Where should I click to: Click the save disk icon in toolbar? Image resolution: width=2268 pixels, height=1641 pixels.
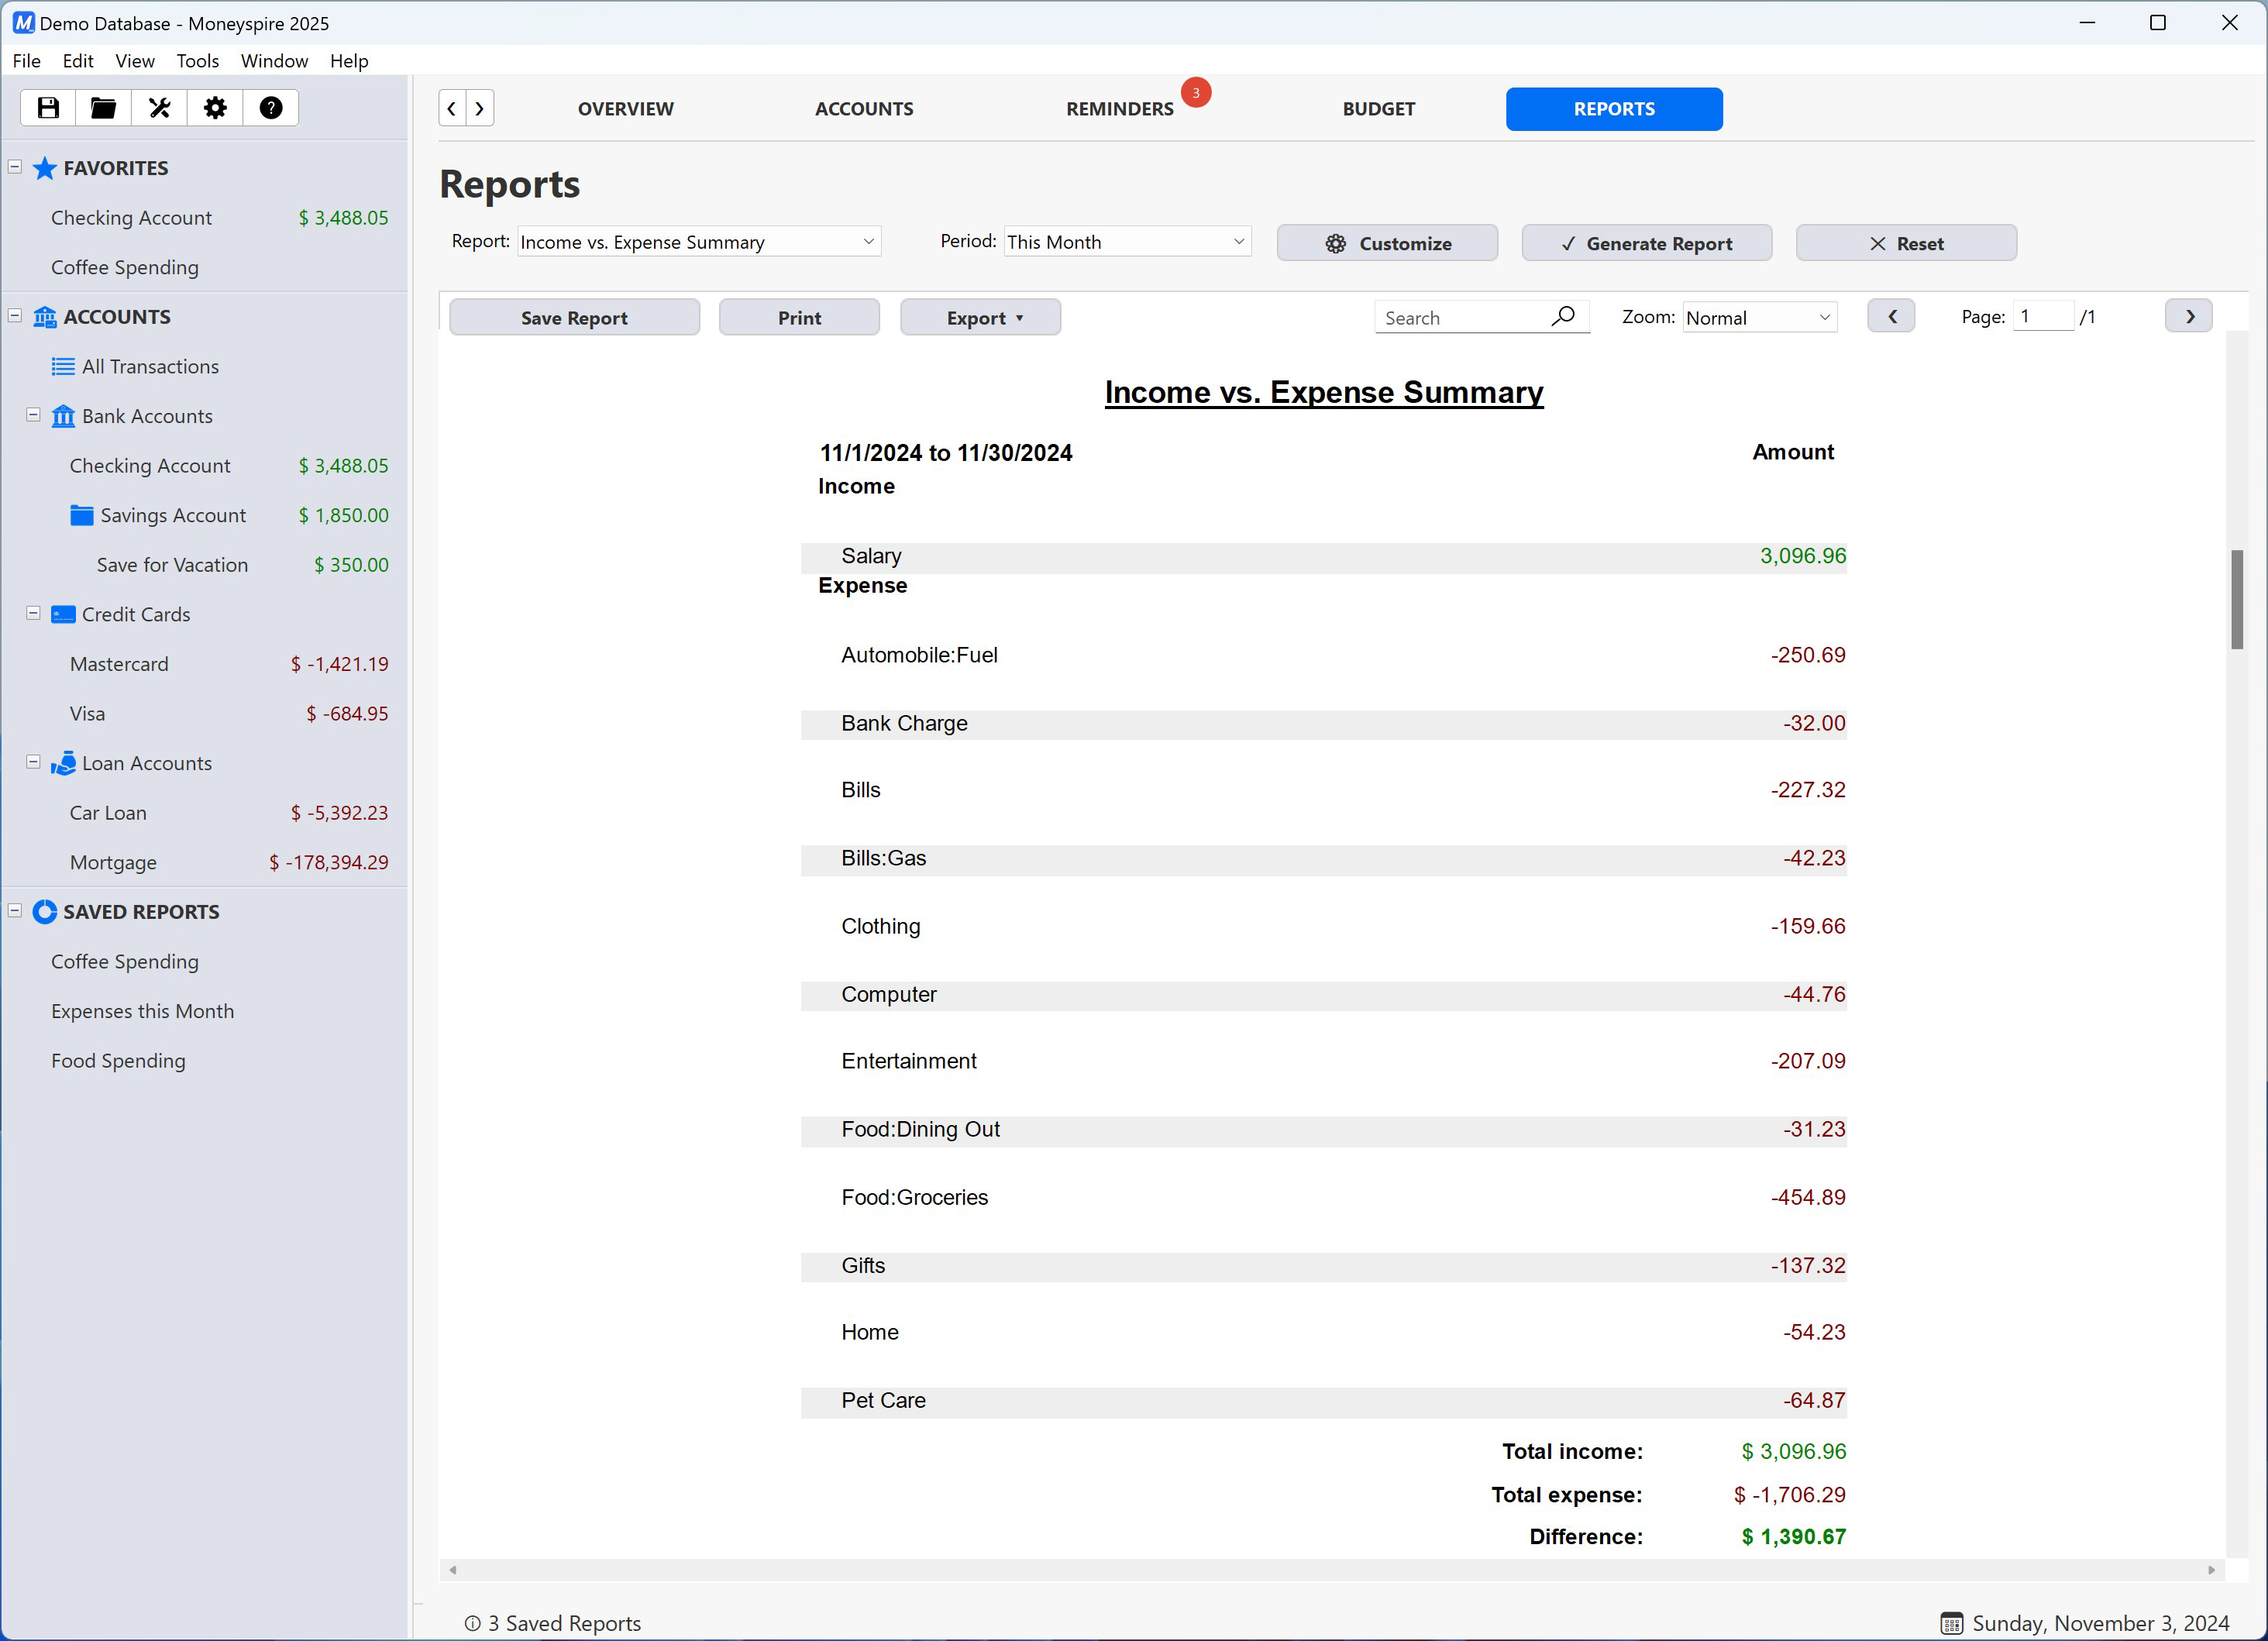[48, 108]
